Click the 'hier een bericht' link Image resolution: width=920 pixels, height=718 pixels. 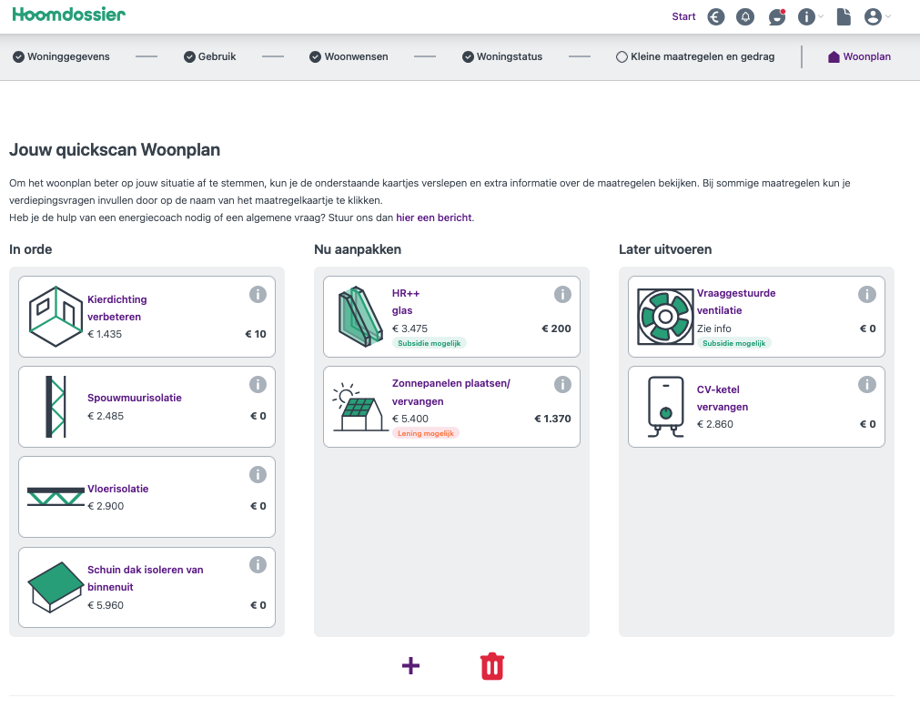click(434, 217)
